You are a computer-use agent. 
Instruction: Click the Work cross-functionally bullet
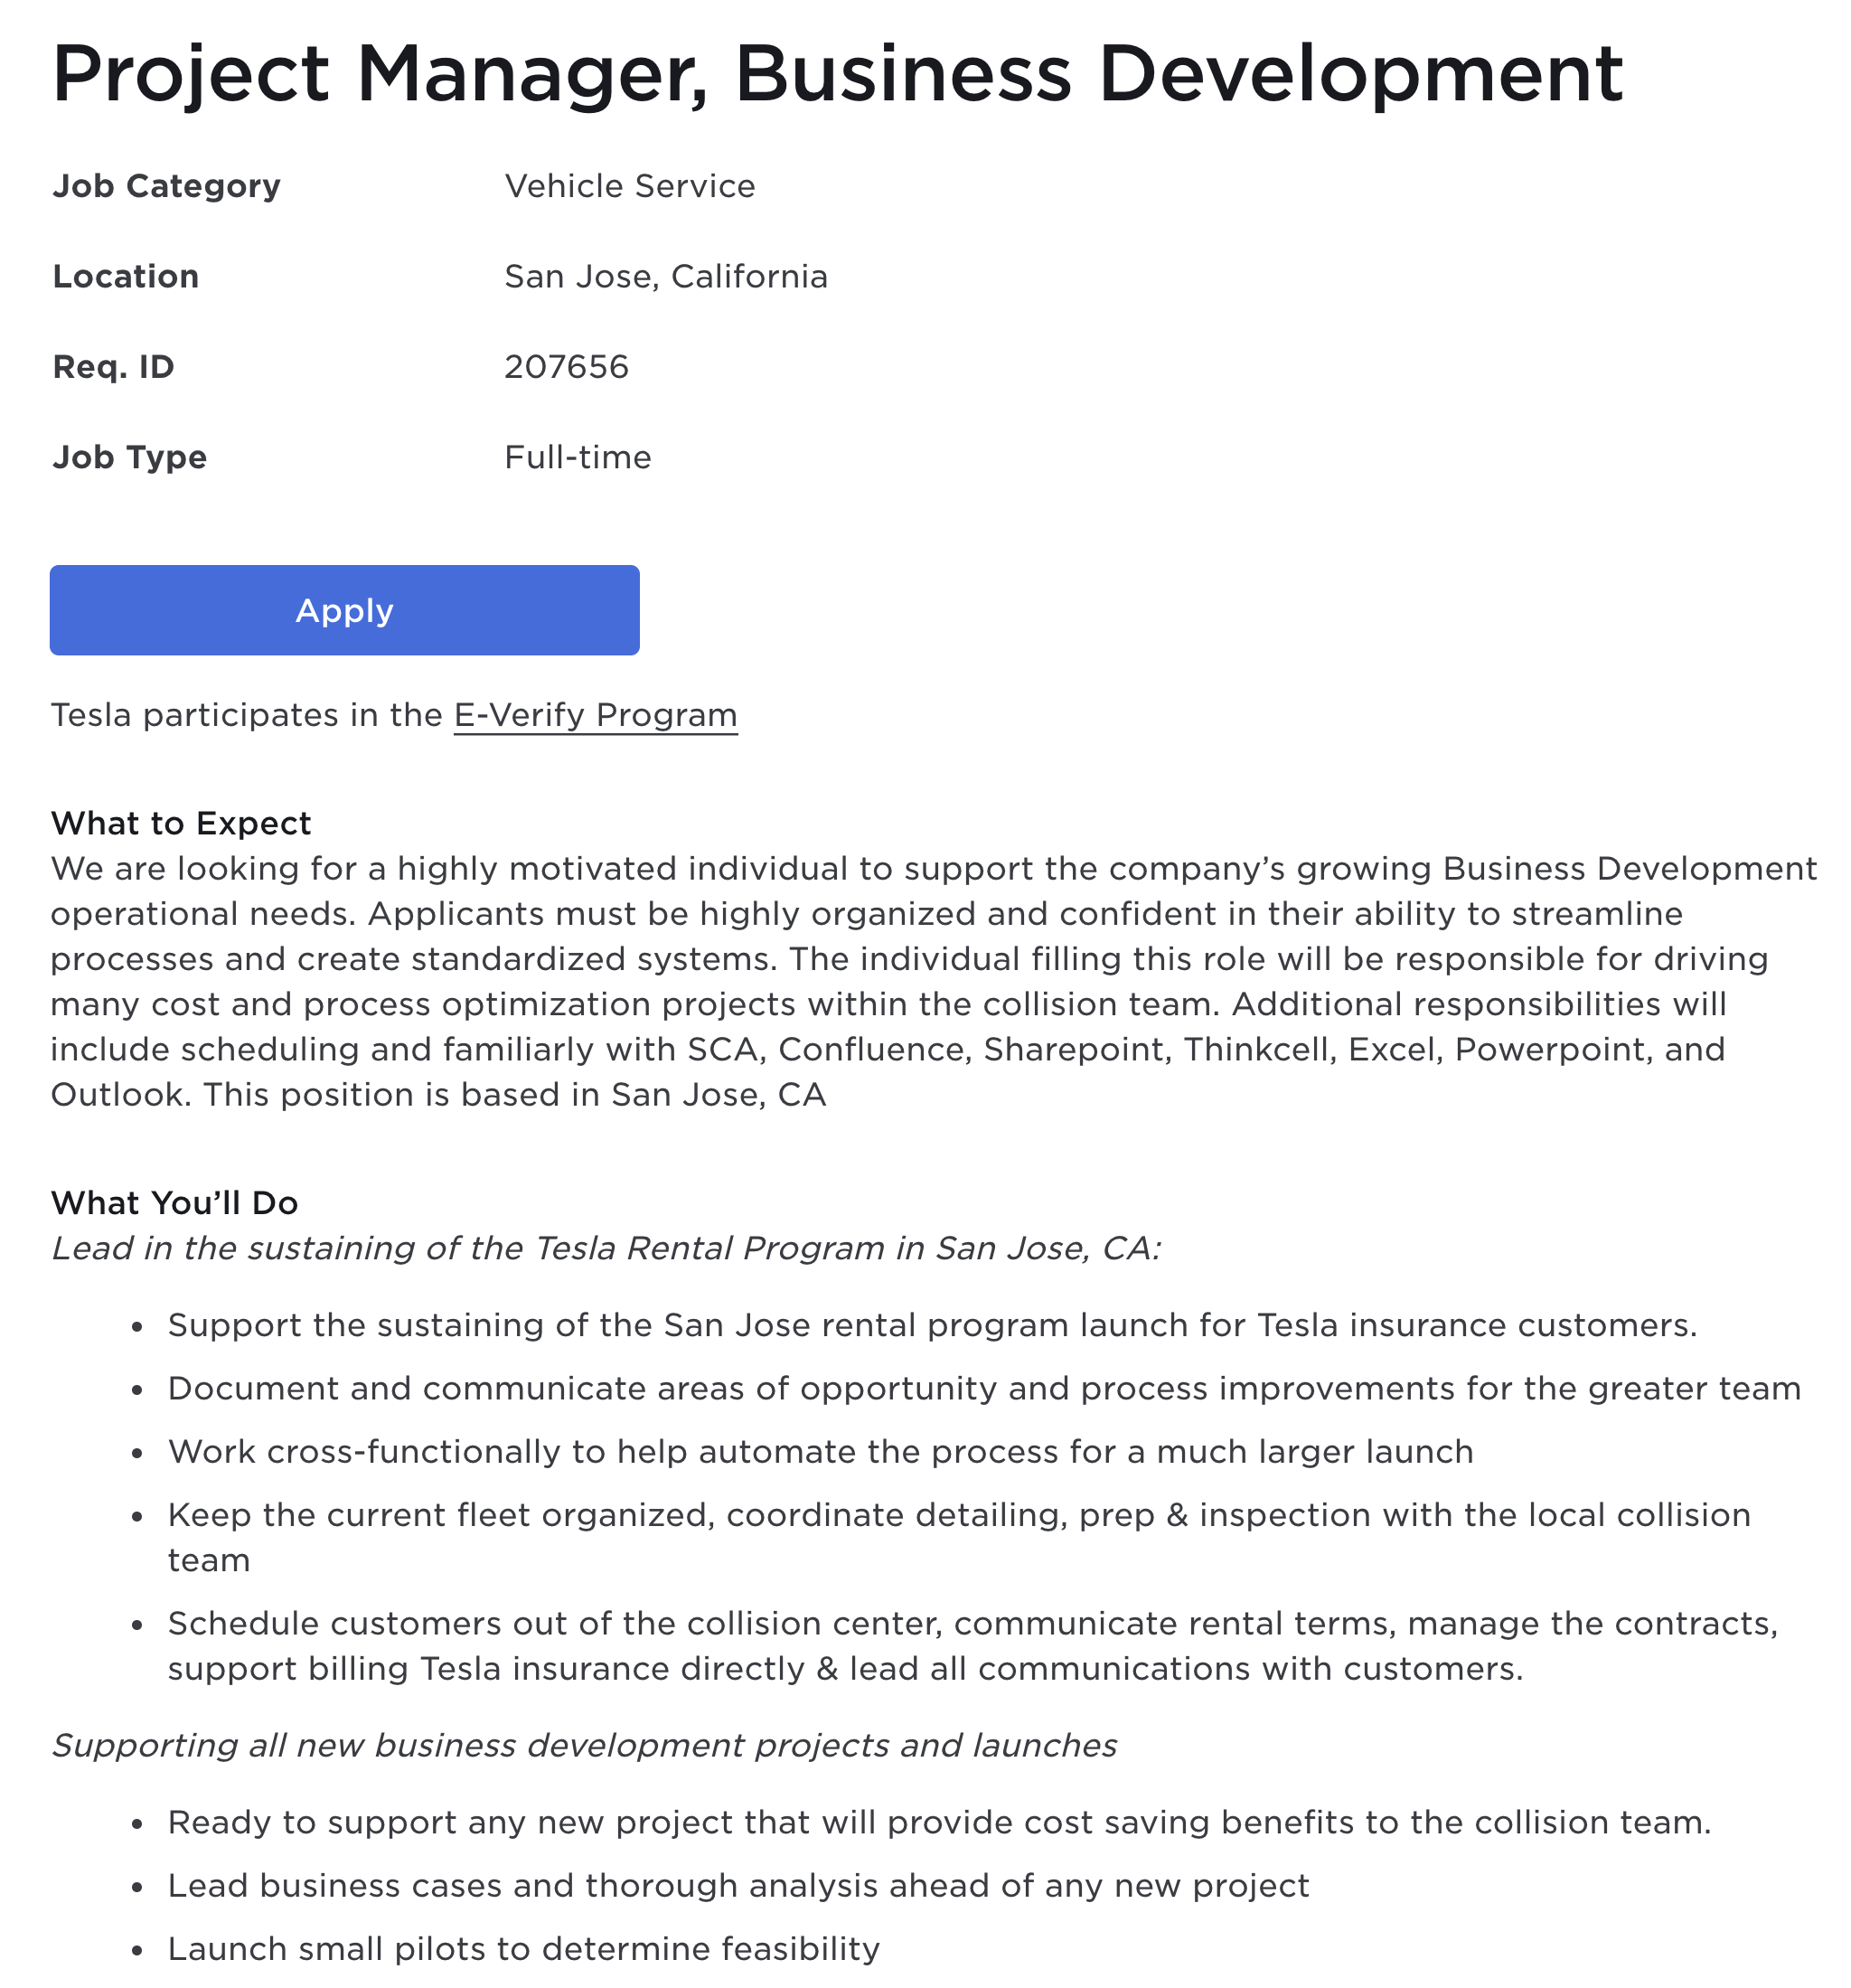click(820, 1451)
